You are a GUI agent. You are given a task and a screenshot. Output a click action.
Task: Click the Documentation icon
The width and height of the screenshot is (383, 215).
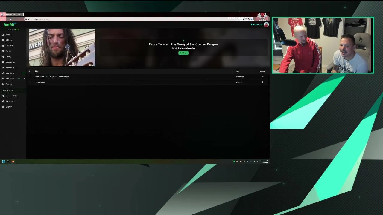tap(3, 96)
